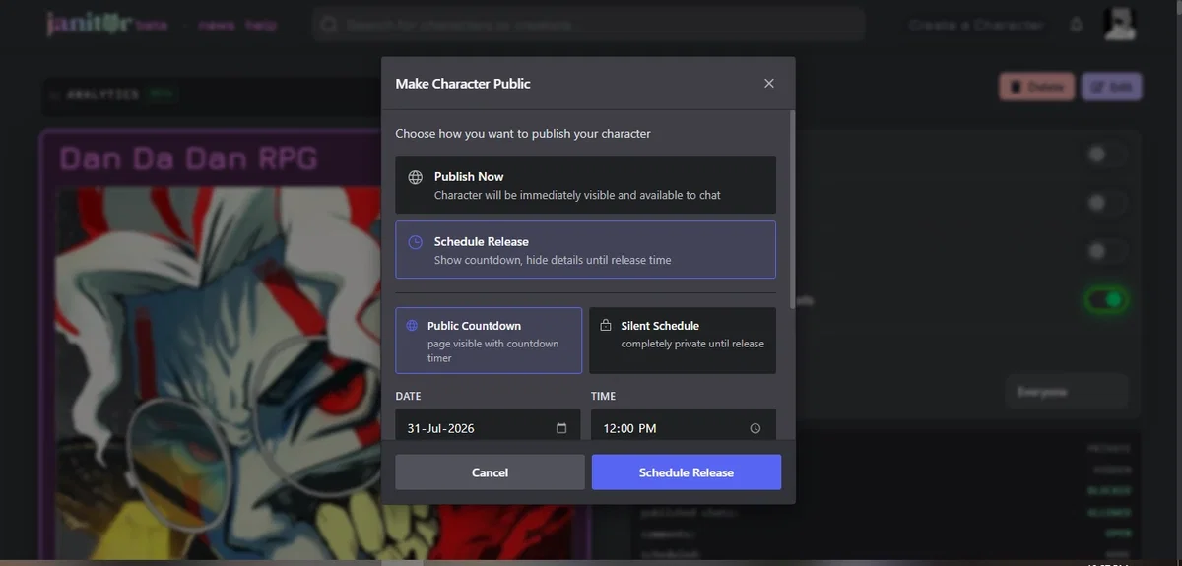The image size is (1182, 566).
Task: Click the time field showing 12:00 PM
Action: (x=683, y=425)
